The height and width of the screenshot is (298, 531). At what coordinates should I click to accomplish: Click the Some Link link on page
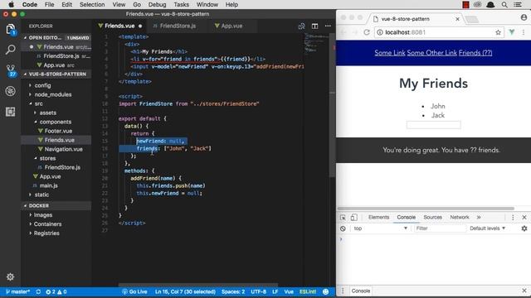[389, 53]
